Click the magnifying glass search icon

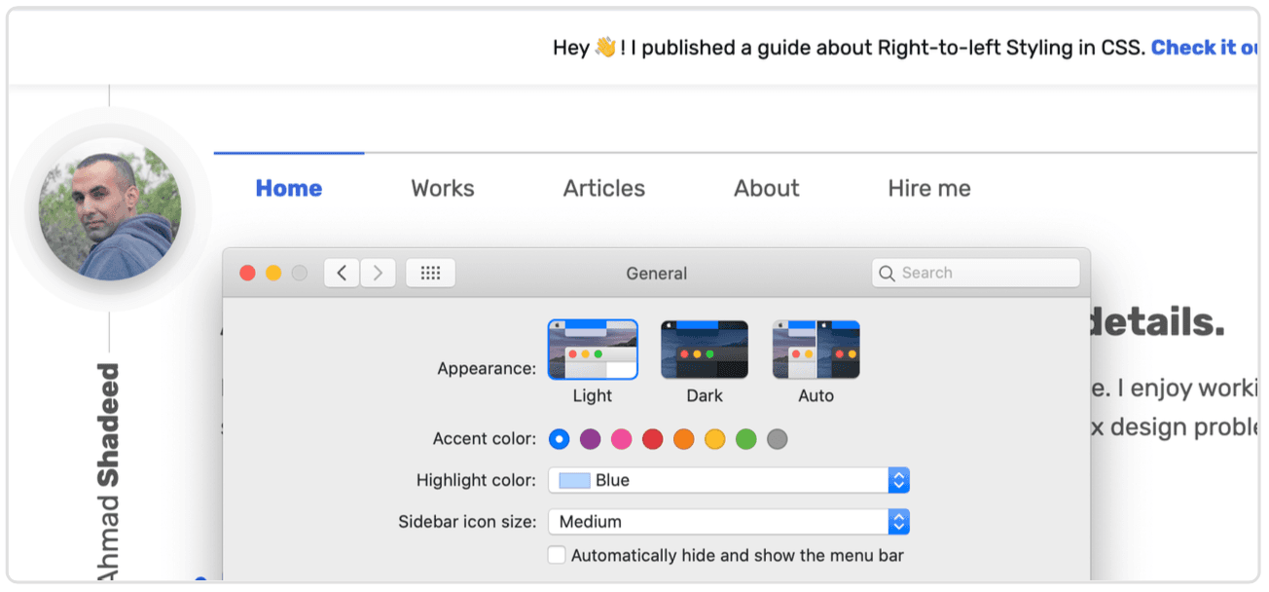tap(887, 274)
